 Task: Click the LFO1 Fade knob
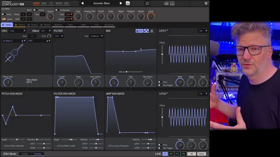tap(203, 82)
